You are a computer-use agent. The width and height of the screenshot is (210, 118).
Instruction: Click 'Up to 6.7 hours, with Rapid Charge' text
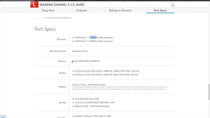(x=89, y=85)
